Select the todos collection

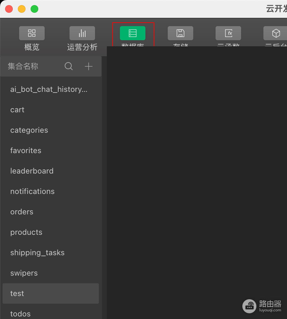point(51,314)
